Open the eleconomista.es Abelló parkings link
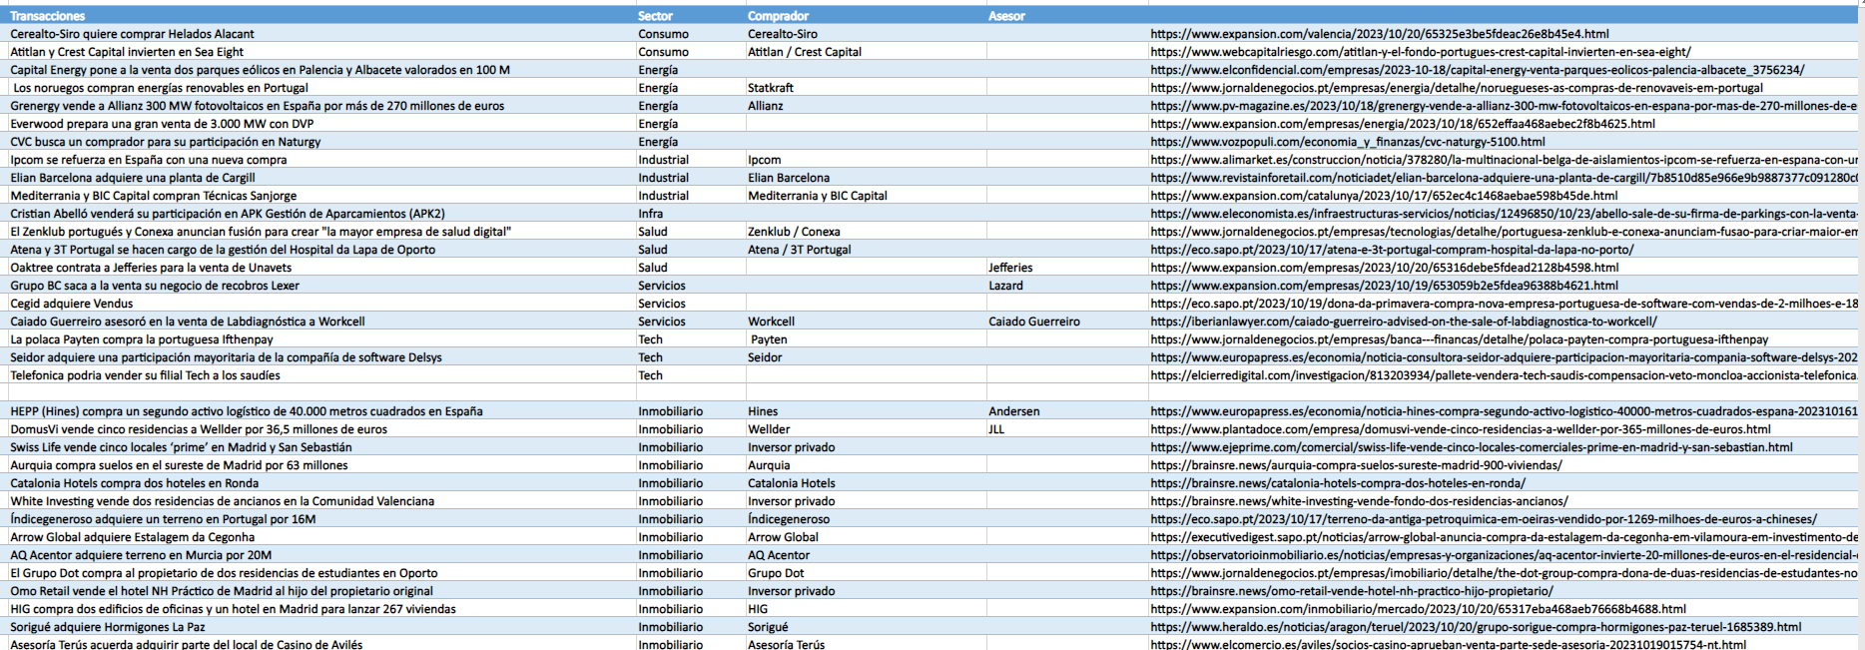Viewport: 1865px width, 650px height. 1504,214
